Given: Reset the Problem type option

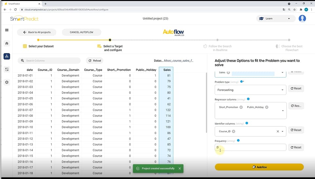Looking at the screenshot, I should click(x=296, y=88).
